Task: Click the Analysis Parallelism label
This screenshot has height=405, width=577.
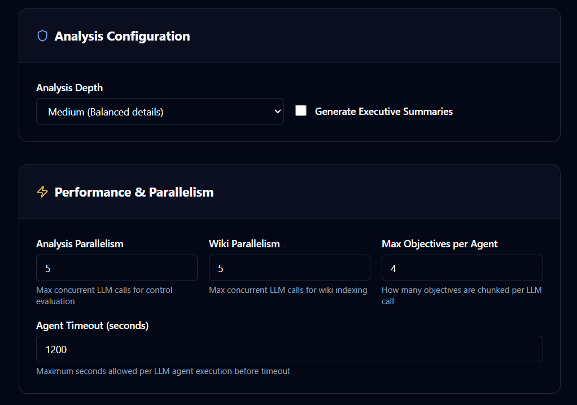Action: [x=80, y=244]
